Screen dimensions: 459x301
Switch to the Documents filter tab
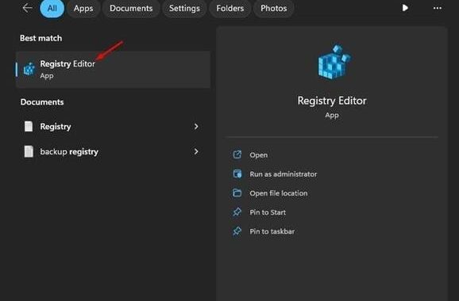pos(131,8)
